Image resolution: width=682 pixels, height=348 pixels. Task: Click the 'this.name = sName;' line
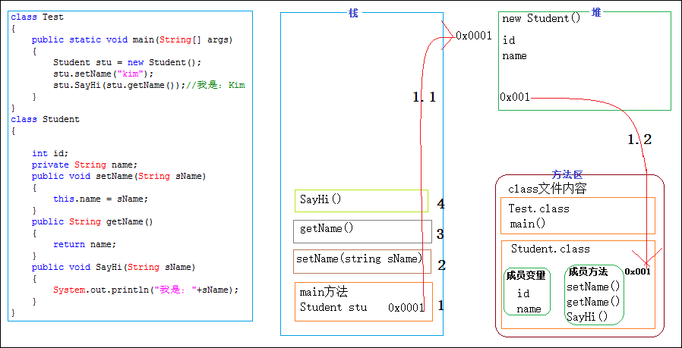100,199
